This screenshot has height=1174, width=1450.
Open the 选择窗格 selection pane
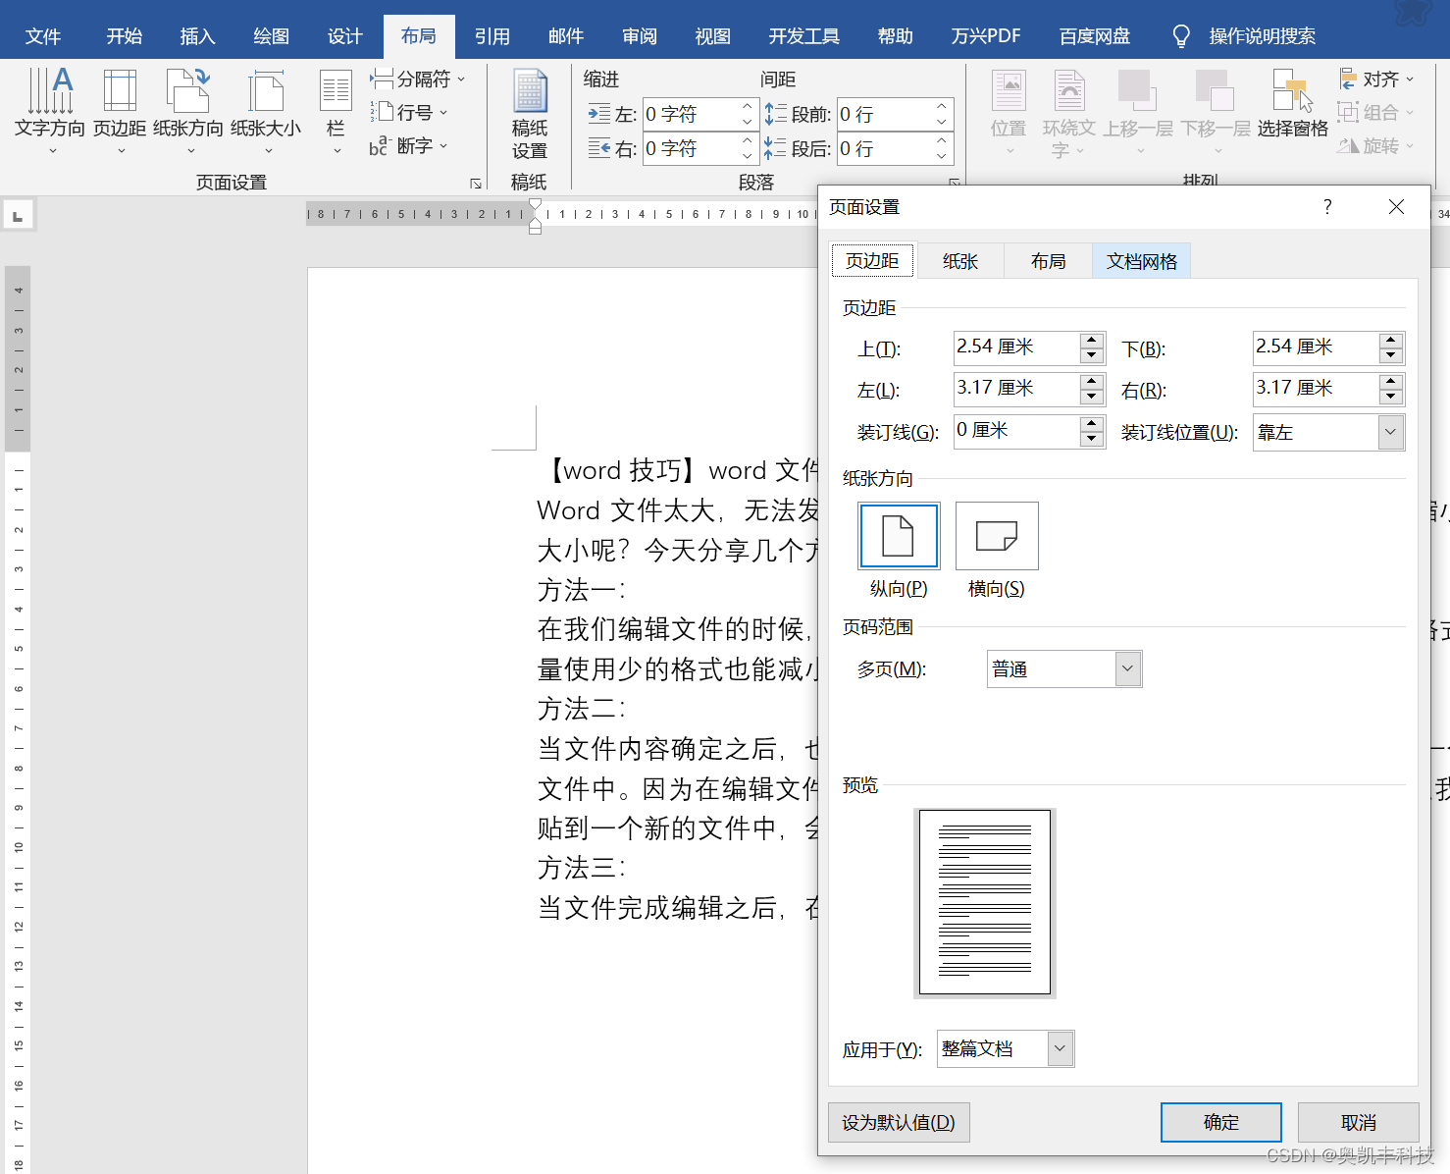[1292, 103]
